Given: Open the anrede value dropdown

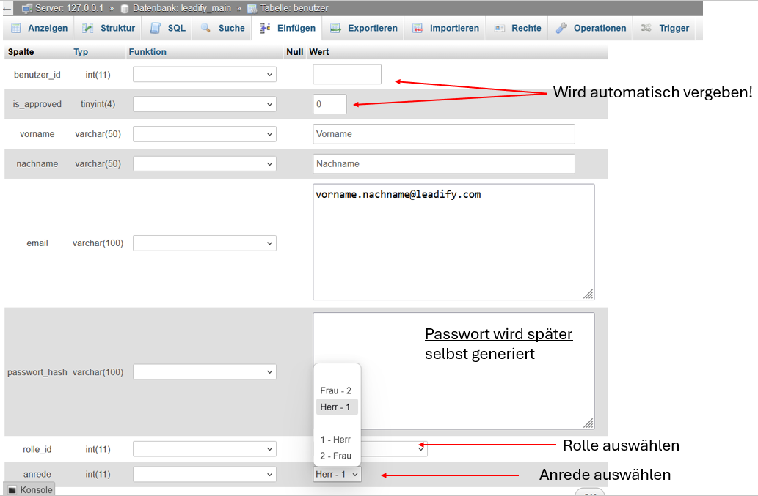Looking at the screenshot, I should click(337, 475).
